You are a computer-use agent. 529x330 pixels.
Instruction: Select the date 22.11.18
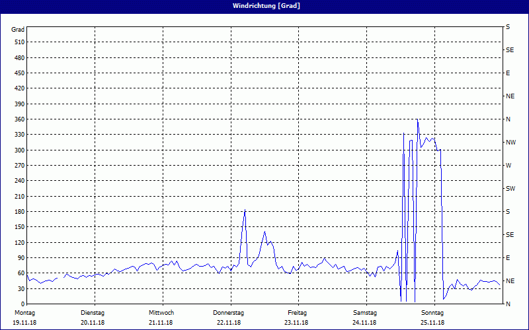coord(229,323)
